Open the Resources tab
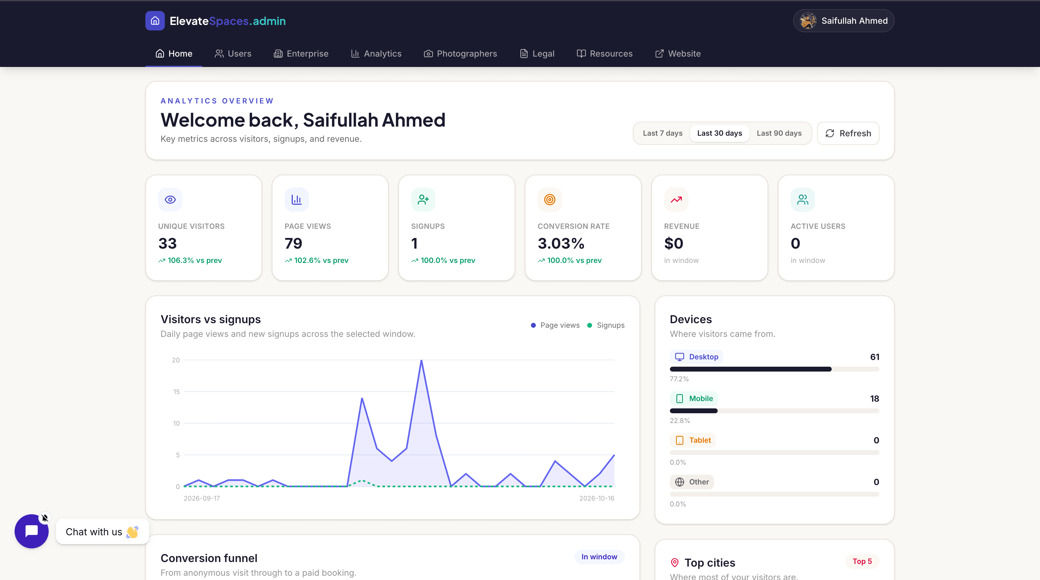 [x=604, y=54]
